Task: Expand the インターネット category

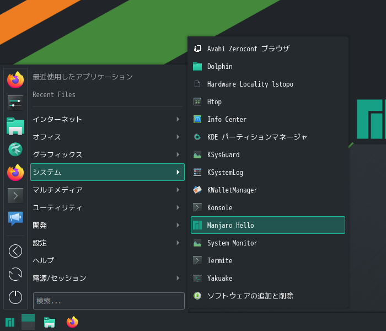Action: click(x=108, y=119)
